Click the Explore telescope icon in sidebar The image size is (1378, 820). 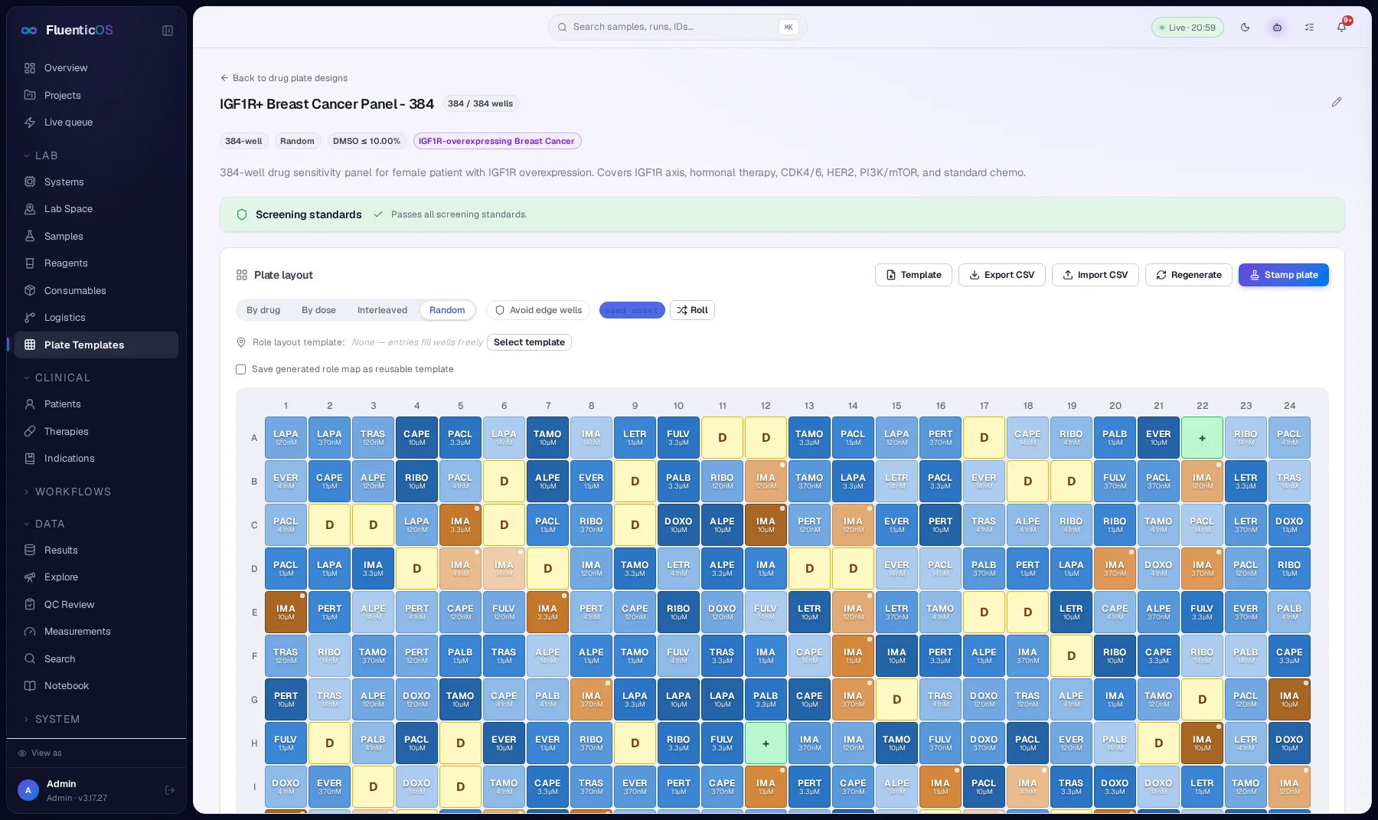(x=30, y=577)
